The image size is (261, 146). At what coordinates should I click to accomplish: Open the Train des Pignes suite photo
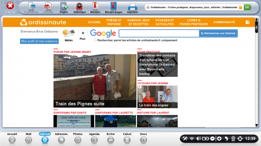tap(95, 81)
